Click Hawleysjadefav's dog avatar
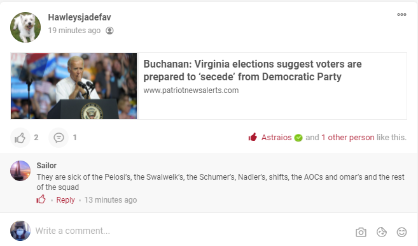This screenshot has width=418, height=246. click(25, 27)
